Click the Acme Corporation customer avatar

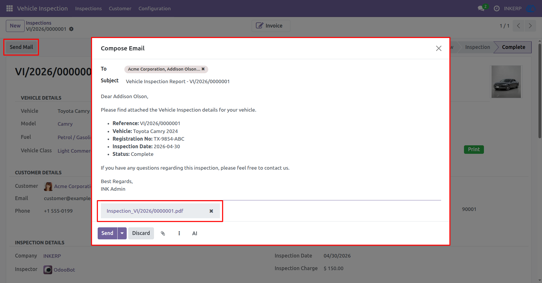(48, 186)
